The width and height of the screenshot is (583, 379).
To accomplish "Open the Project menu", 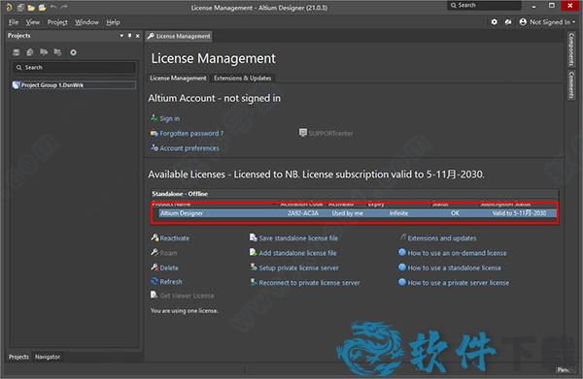I will point(57,22).
